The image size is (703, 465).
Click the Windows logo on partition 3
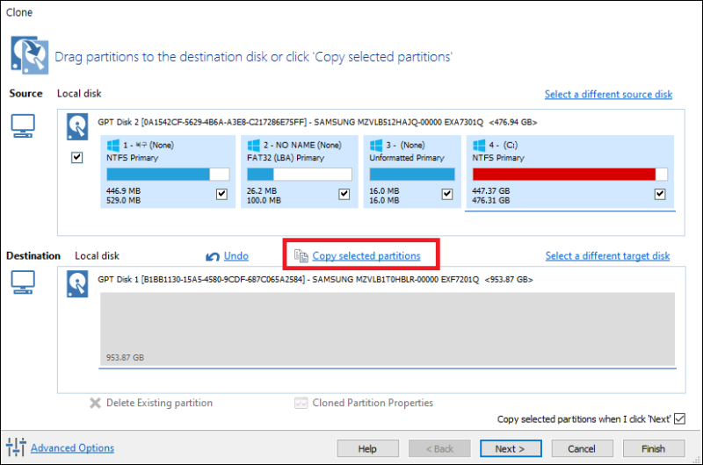[376, 145]
